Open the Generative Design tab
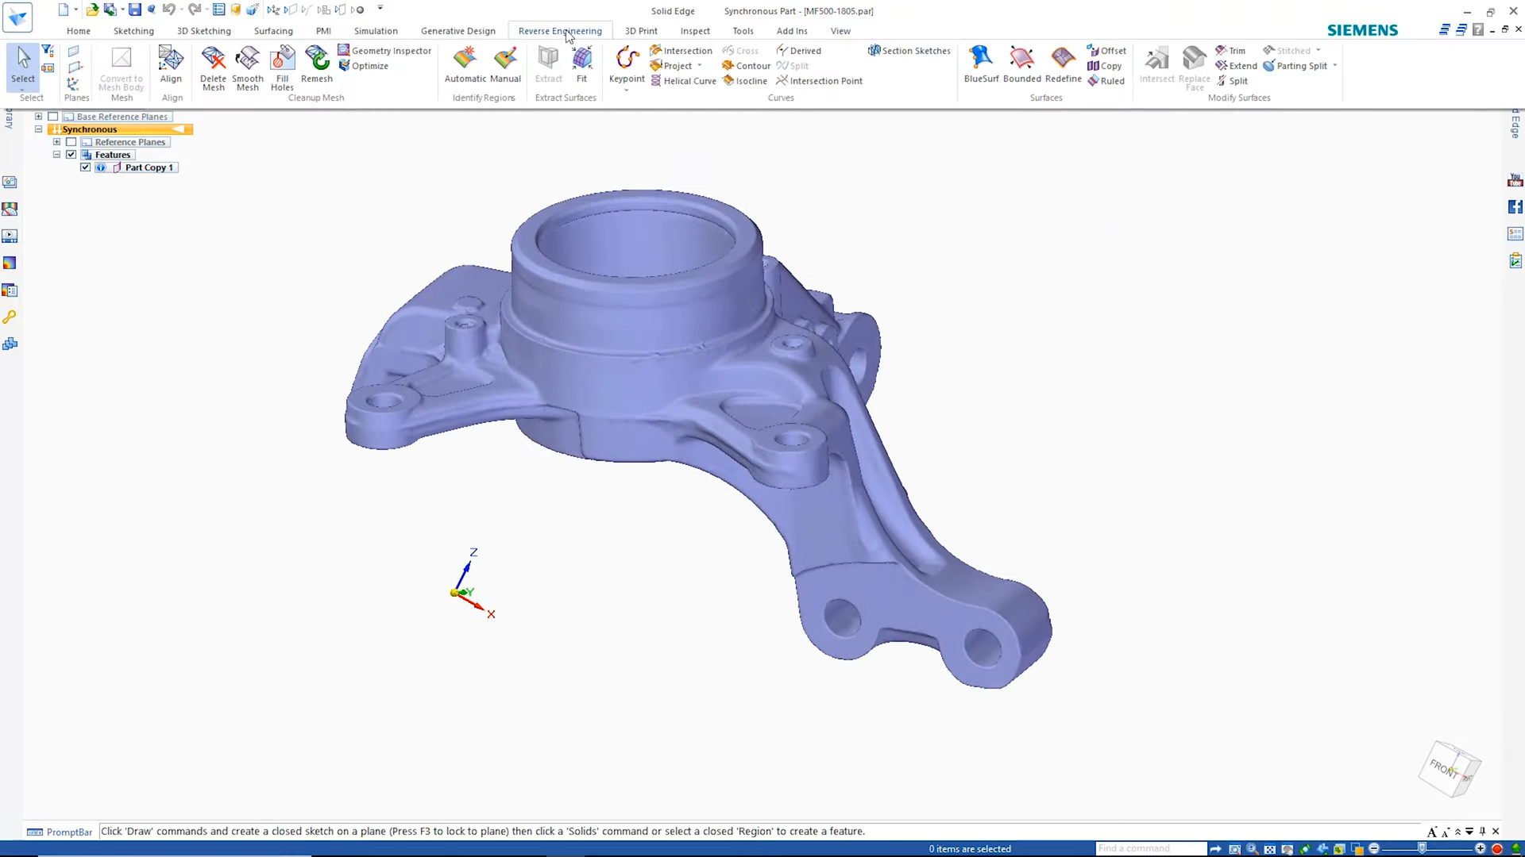 point(457,31)
